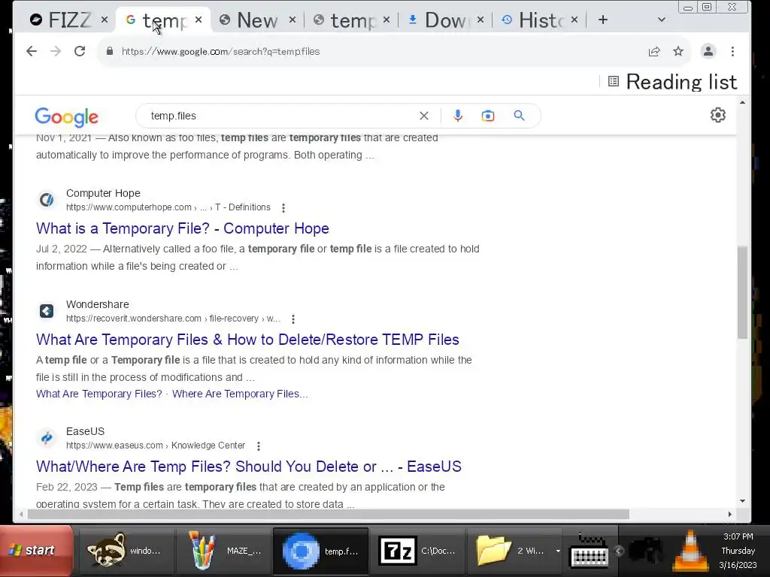
Task: Open more options for Computer Hope result
Action: 283,207
